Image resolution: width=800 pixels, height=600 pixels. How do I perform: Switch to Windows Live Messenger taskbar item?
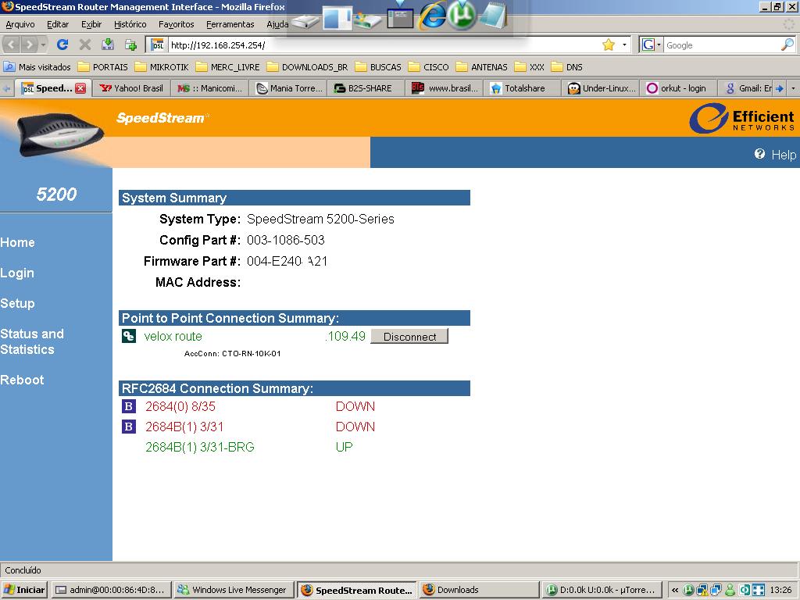point(234,590)
